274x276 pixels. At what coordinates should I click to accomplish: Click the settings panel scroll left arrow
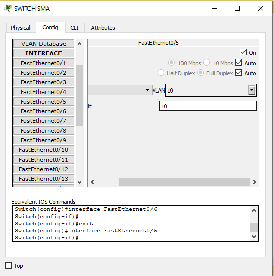(92, 182)
